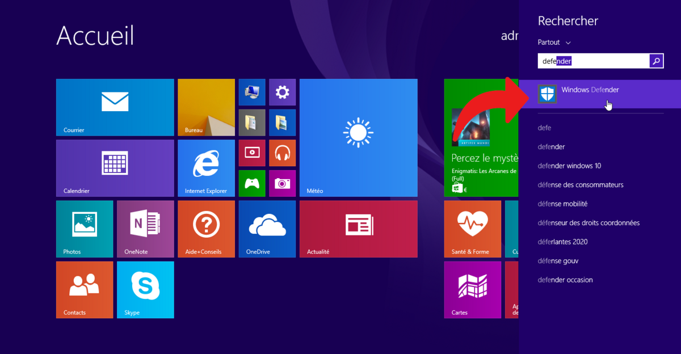Open the Bureau desktop tile
This screenshot has height=354, width=681.
pos(206,107)
